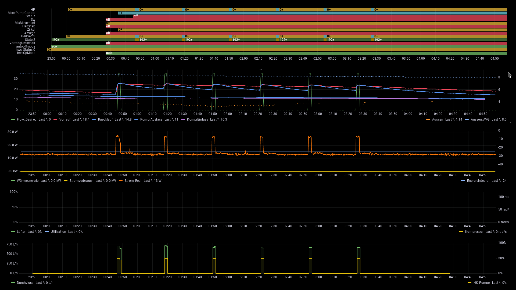The height and width of the screenshot is (290, 516).
Task: Toggle Aussen_AVG series in legend
Action: pos(480,119)
